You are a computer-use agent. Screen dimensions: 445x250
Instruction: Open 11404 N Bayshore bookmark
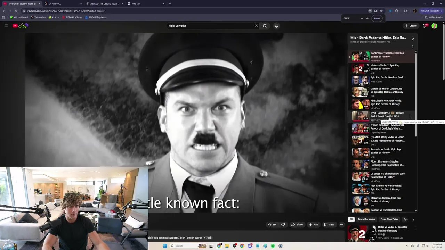click(x=96, y=17)
